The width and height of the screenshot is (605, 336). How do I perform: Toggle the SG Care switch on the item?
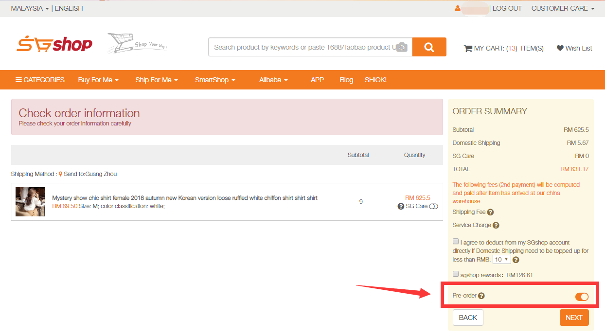[433, 206]
